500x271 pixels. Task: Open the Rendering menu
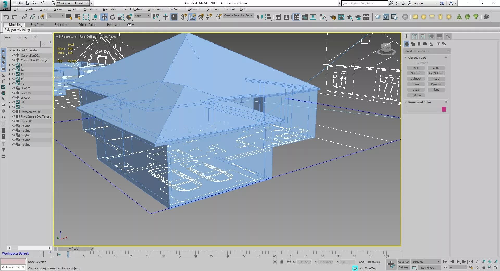[x=155, y=9]
